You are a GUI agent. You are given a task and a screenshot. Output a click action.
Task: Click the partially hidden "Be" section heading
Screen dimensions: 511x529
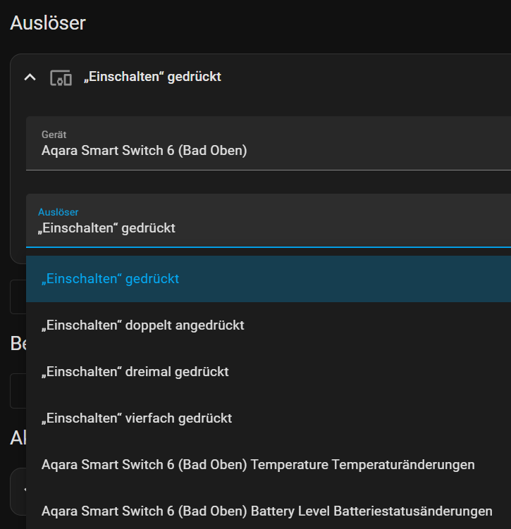18,344
